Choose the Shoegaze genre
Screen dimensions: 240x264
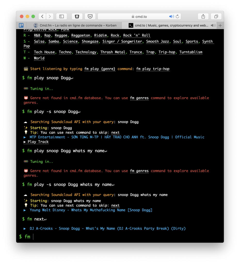pos(90,42)
